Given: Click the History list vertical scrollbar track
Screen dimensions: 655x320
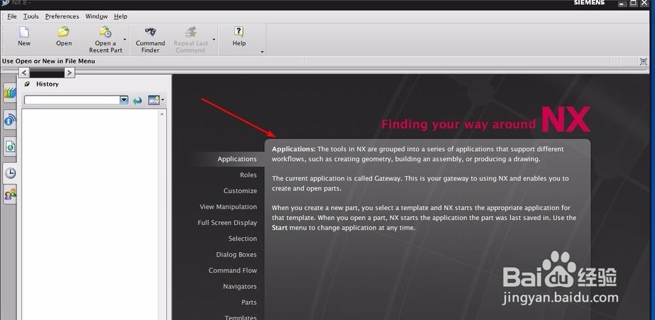Looking at the screenshot, I should coord(162,217).
